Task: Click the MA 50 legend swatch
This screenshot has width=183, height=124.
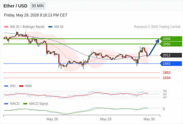Action: tap(50, 27)
